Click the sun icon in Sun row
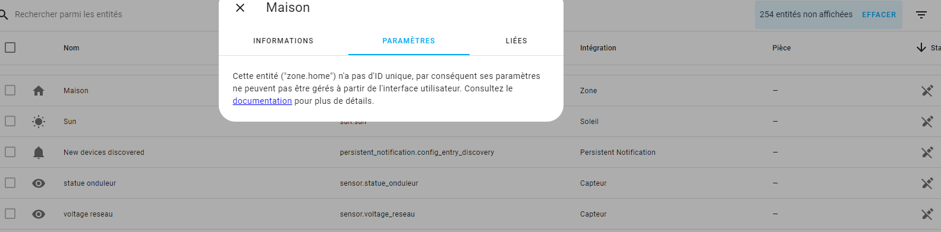The height and width of the screenshot is (232, 941). 39,122
